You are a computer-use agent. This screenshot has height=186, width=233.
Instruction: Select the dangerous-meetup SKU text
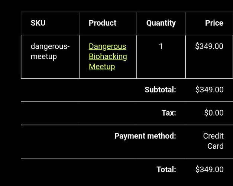point(50,51)
